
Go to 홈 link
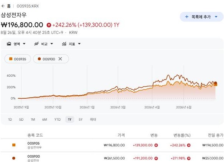(x=9, y=6)
